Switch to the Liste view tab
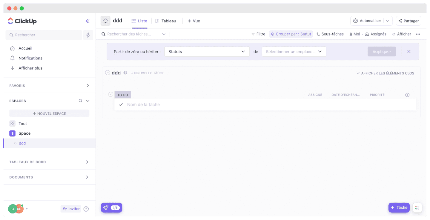 139,21
